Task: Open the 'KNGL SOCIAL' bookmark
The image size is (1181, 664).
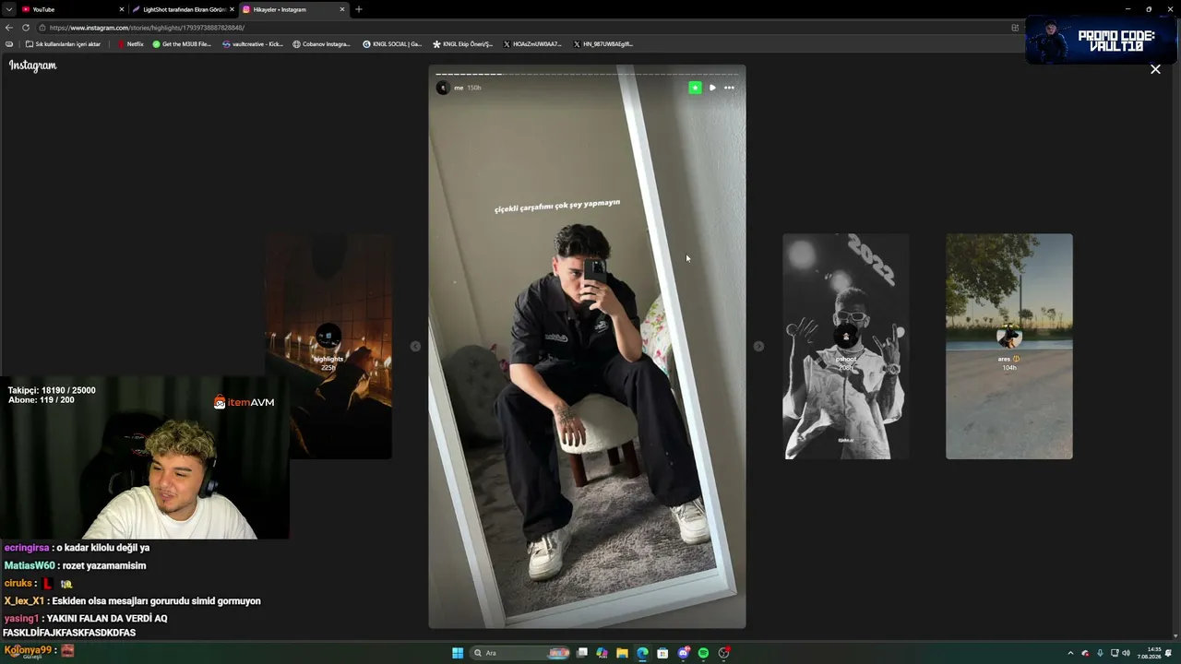Action: point(392,44)
